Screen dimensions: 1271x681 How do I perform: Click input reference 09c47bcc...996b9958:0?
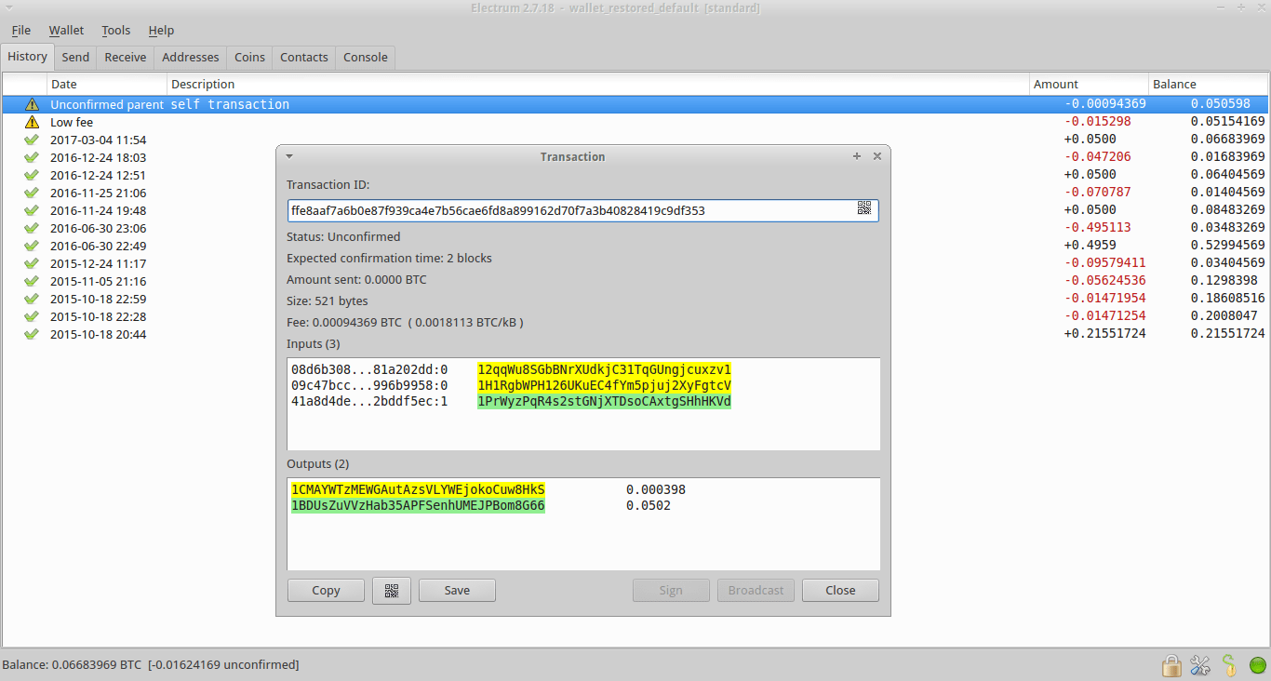(369, 385)
